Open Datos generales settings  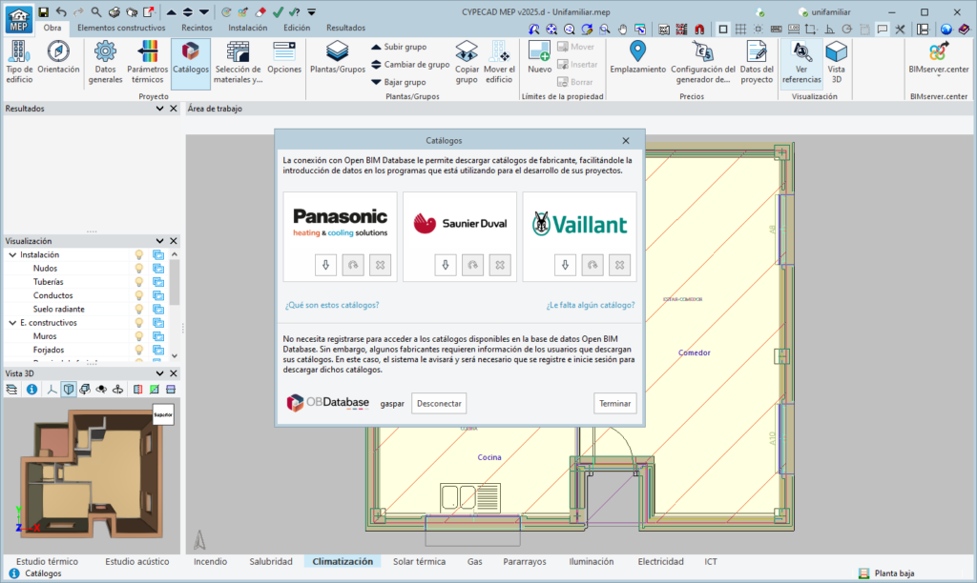[x=104, y=57]
